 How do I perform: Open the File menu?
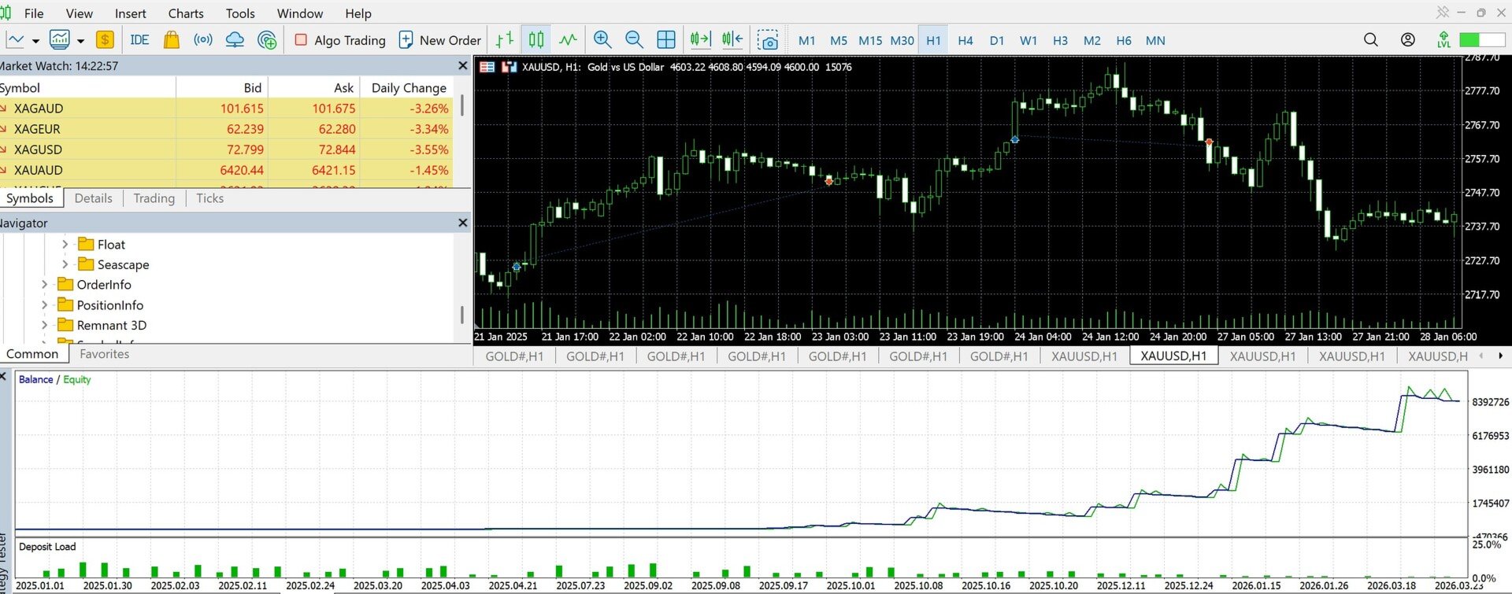(34, 13)
